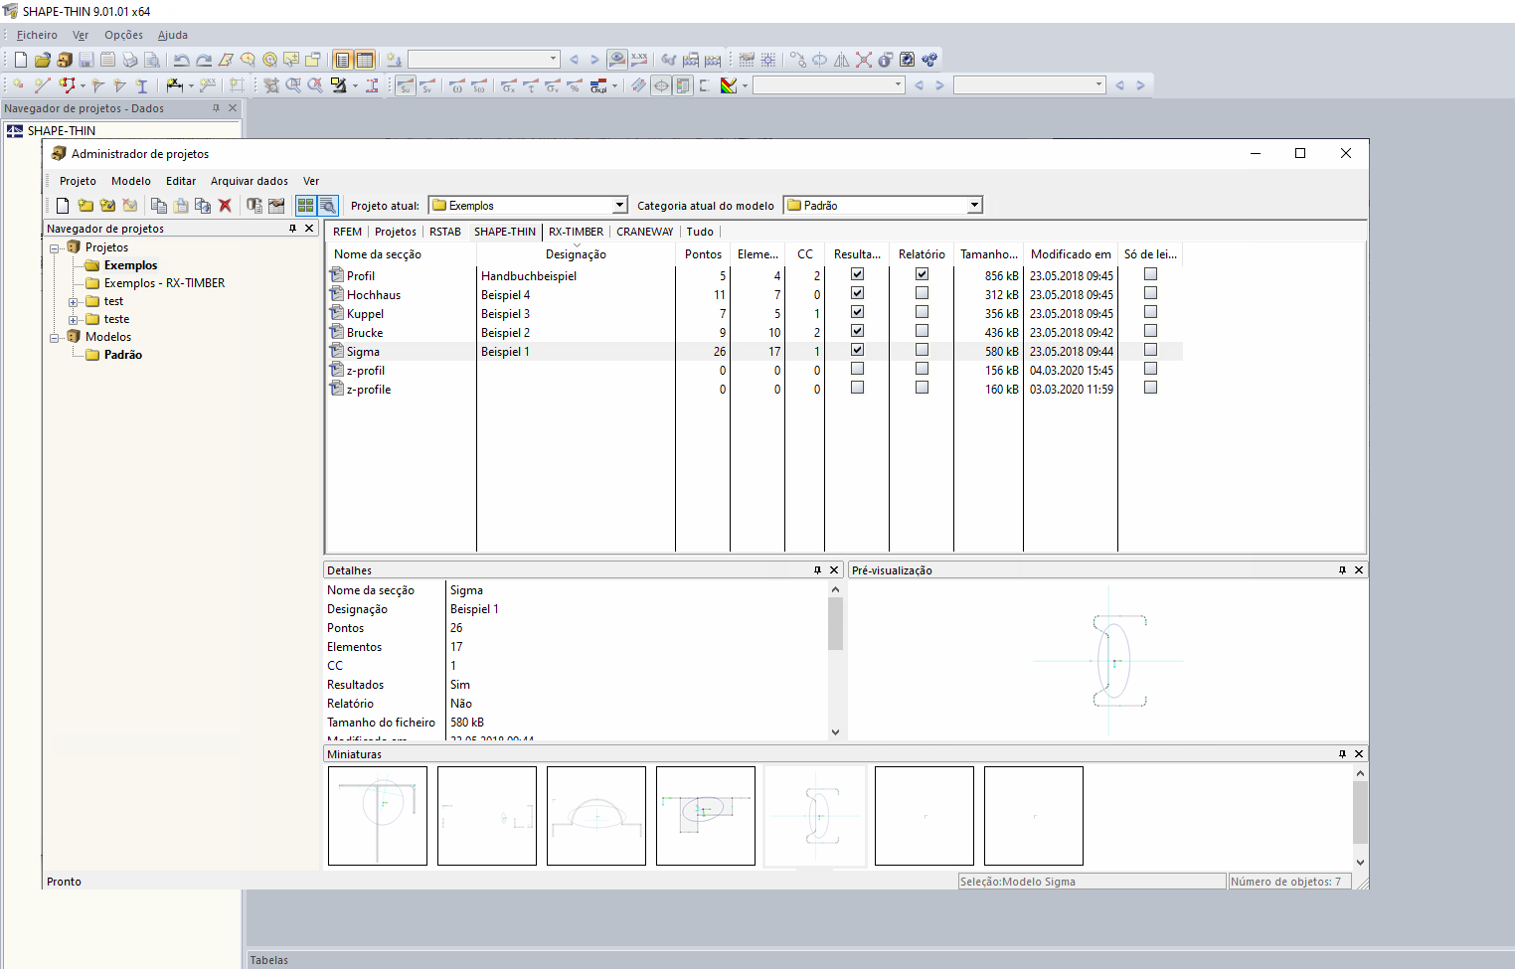
Task: Sort by Pontos column header
Action: coord(704,254)
